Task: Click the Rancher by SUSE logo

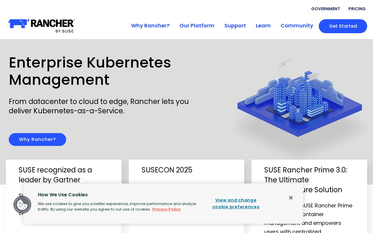Action: click(42, 26)
